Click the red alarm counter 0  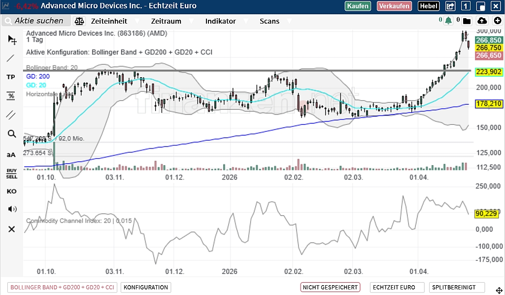coord(440,20)
